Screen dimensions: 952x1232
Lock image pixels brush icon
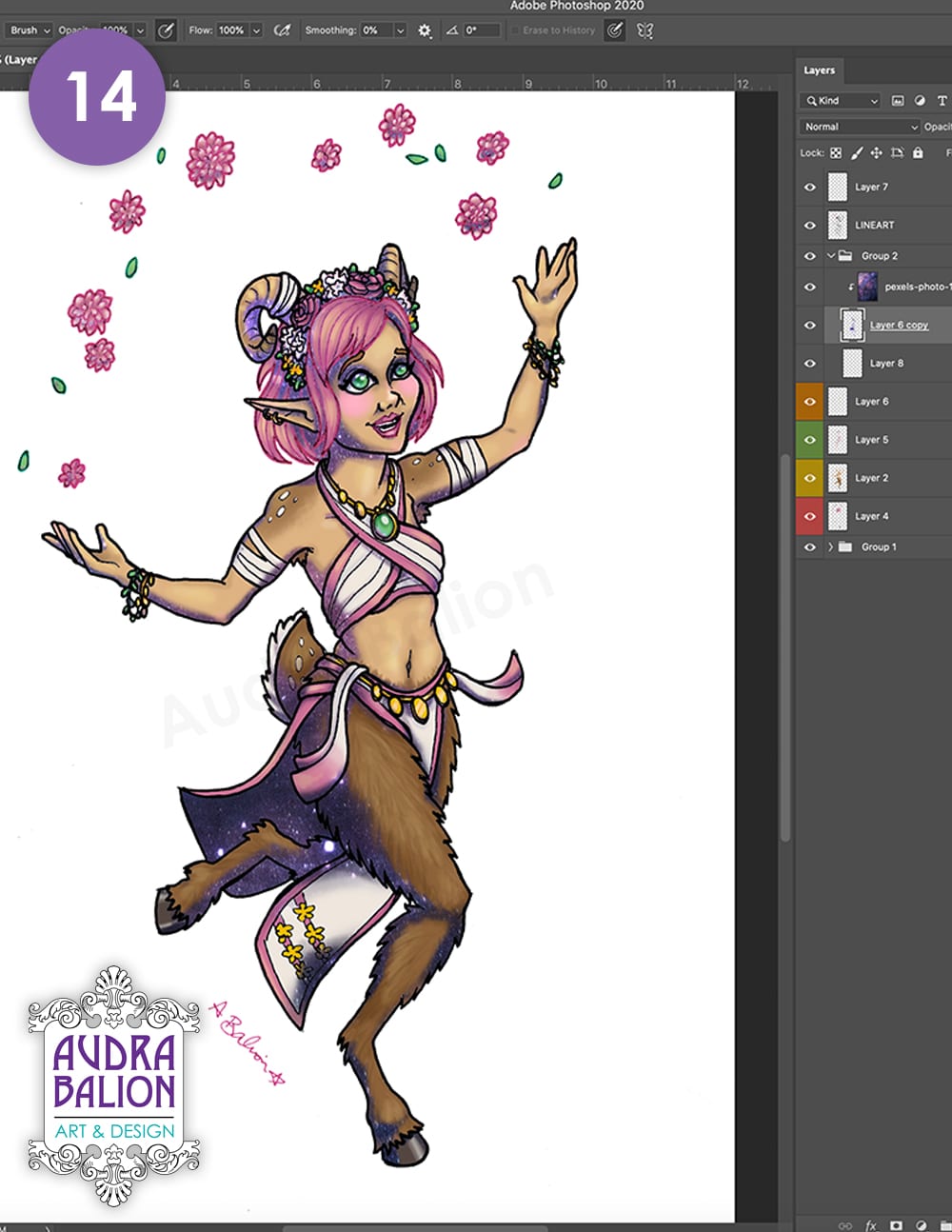point(857,152)
